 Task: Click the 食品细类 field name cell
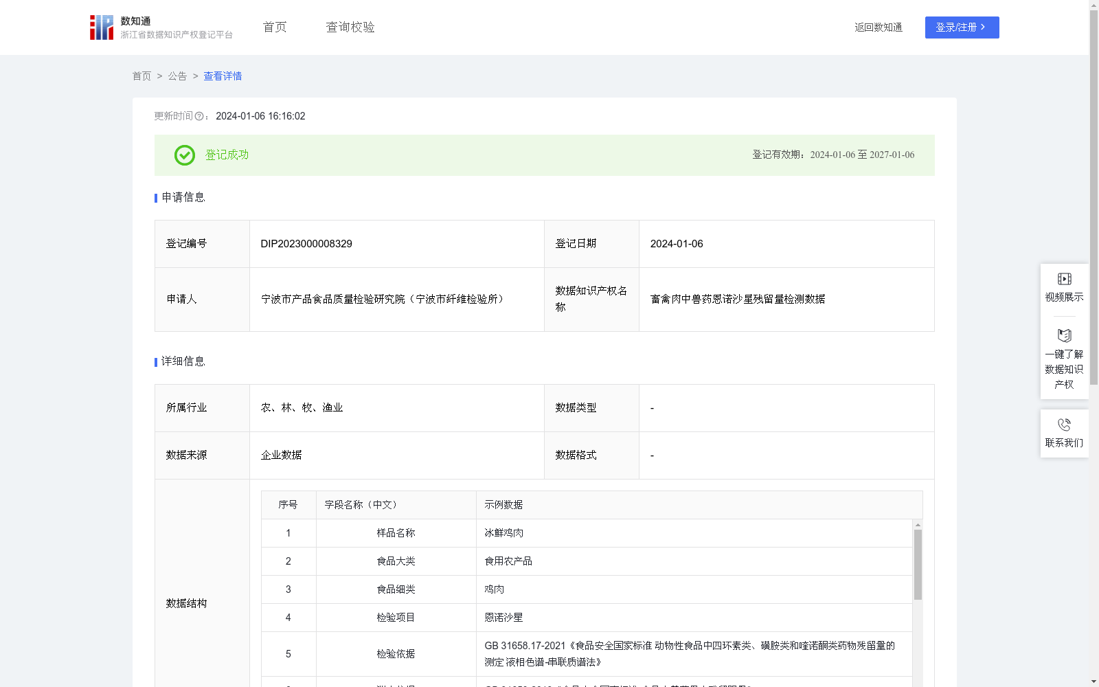[396, 589]
